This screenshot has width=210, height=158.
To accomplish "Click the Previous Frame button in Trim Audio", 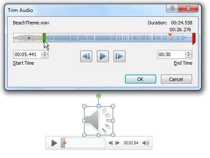I will (x=86, y=56).
